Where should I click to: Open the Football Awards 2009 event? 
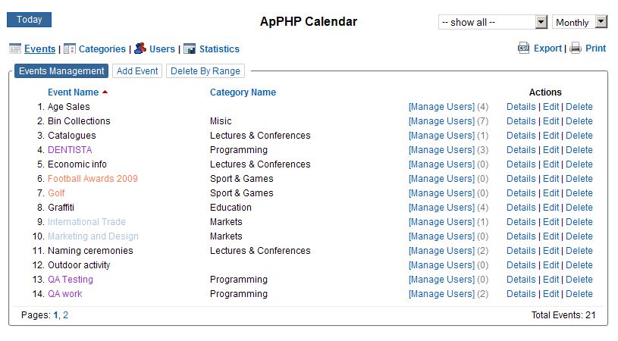click(93, 179)
